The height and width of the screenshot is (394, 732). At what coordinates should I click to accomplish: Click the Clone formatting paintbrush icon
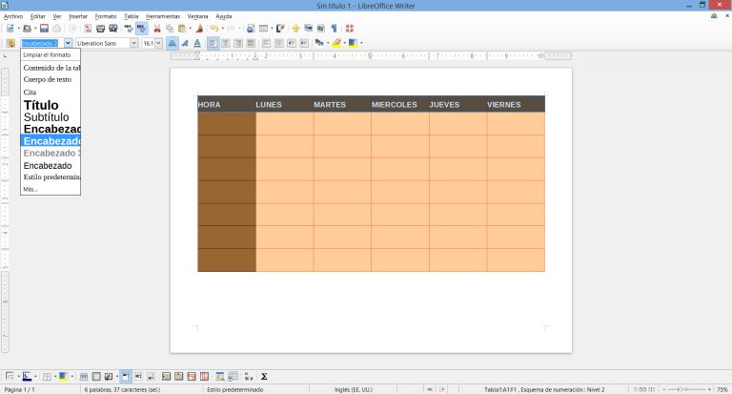coord(200,29)
